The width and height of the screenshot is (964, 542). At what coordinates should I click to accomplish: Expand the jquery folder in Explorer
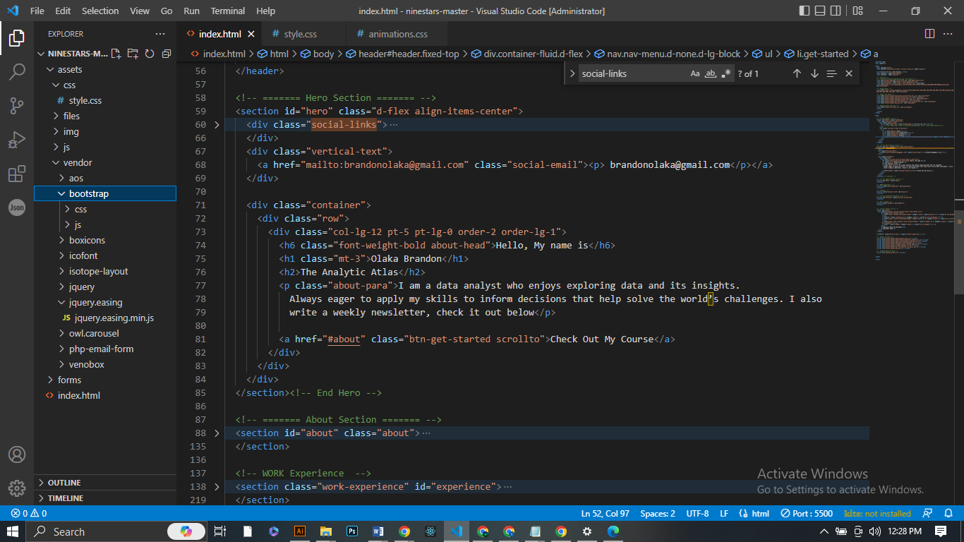[81, 287]
